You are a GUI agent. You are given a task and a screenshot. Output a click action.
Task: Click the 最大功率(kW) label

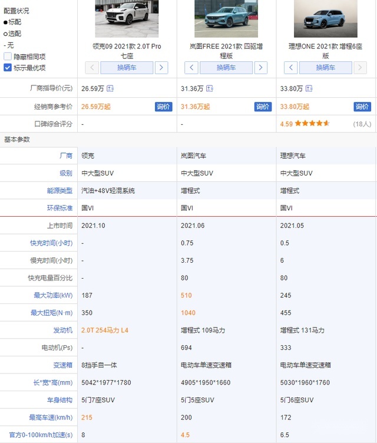pos(53,295)
